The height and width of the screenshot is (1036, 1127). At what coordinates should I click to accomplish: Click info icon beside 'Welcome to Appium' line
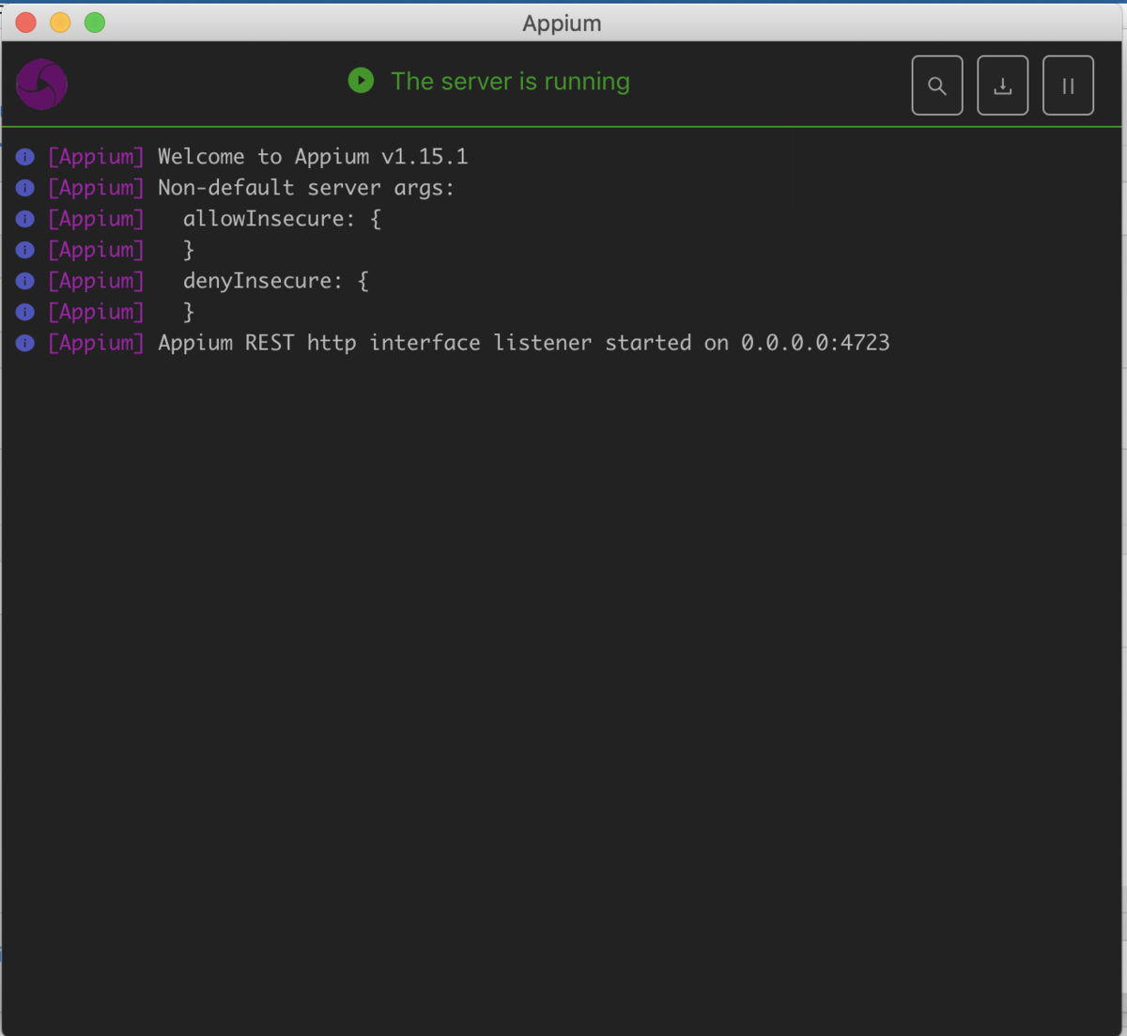tap(25, 157)
